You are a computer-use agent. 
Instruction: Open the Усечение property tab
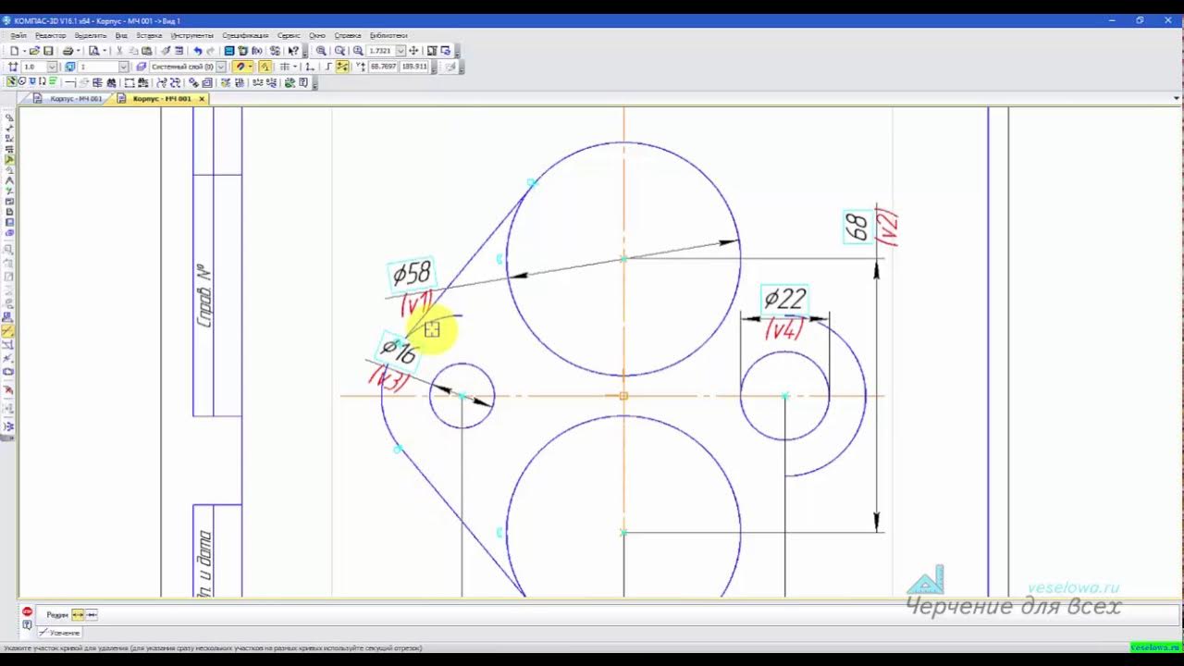[59, 633]
